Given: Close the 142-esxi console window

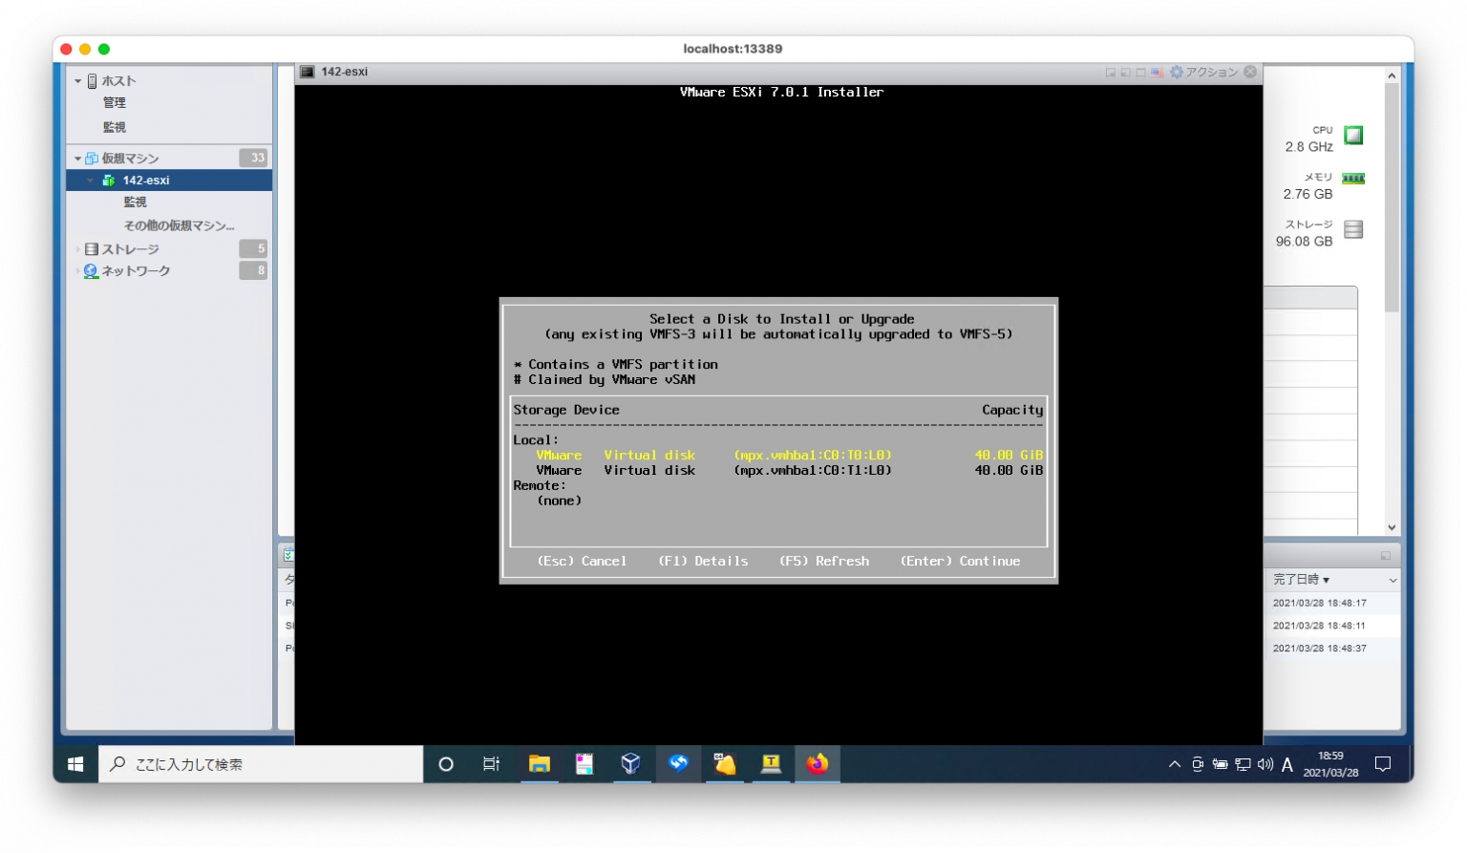Looking at the screenshot, I should coord(1250,72).
